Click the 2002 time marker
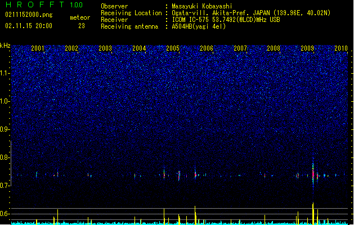This screenshot has width=354, height=225. (x=71, y=48)
